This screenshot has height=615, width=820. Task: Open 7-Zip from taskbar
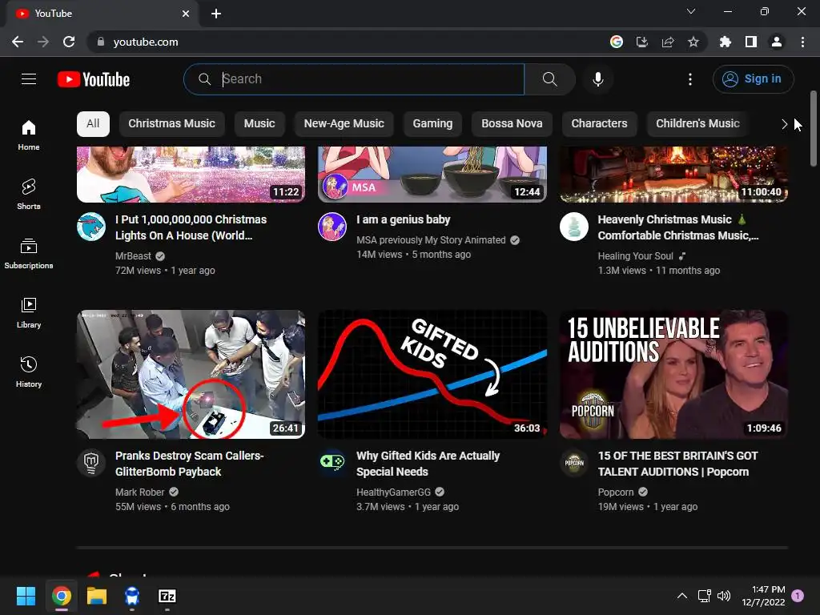pyautogui.click(x=167, y=596)
